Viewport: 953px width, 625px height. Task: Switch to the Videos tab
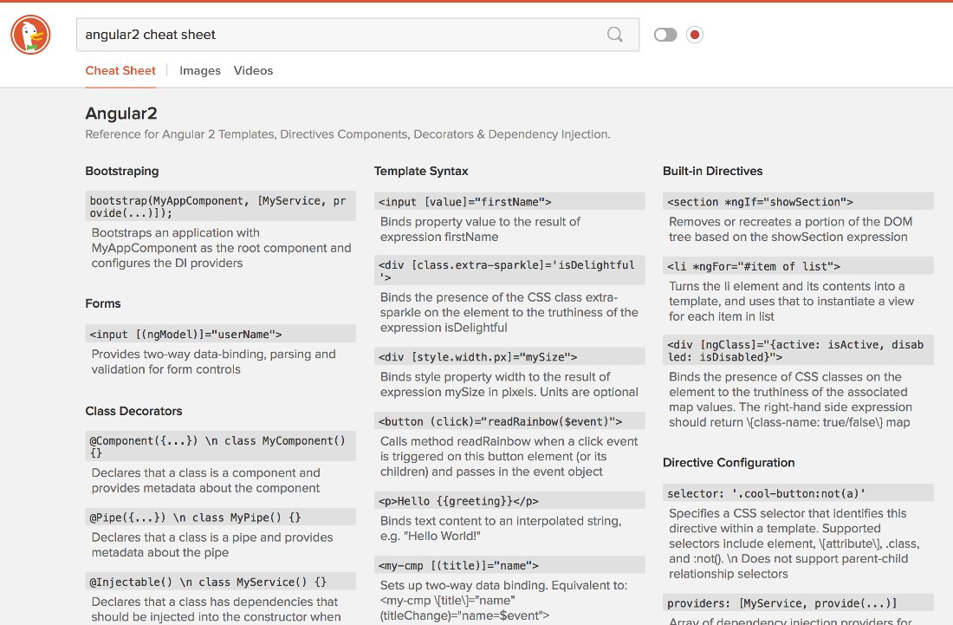(x=253, y=70)
